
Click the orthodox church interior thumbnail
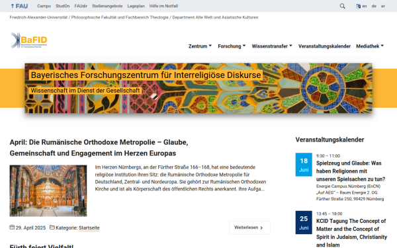48,190
